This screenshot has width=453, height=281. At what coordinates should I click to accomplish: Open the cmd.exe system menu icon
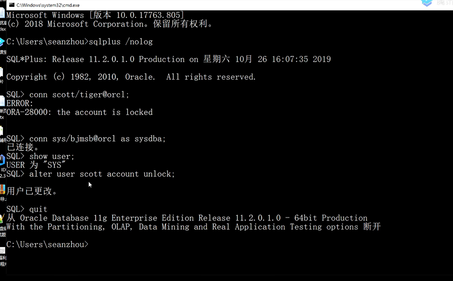pos(12,5)
